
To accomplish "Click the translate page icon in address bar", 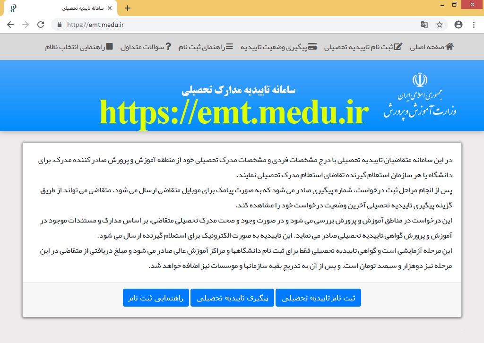I will (424, 25).
